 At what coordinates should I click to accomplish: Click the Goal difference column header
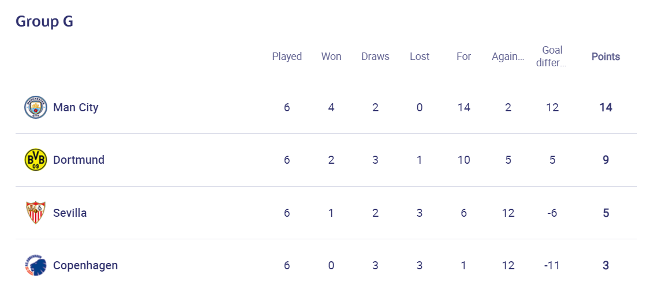tap(552, 57)
